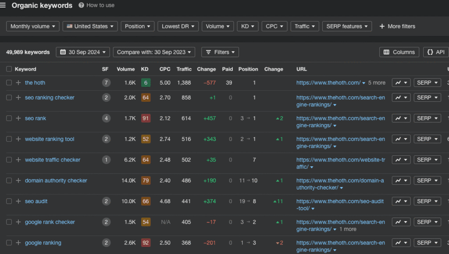Sort by the Volume column header
Screen dimensions: 449x254
point(126,69)
